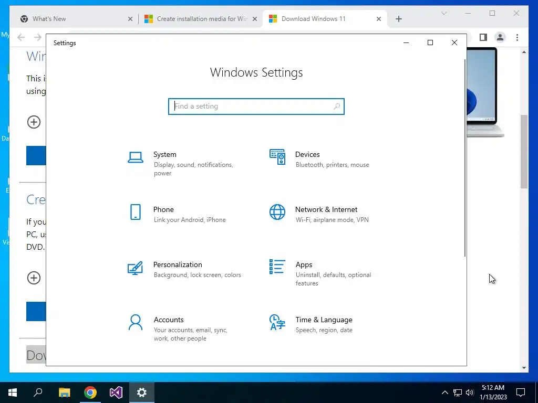Image resolution: width=538 pixels, height=403 pixels.
Task: Click the System settings heading
Action: point(164,155)
